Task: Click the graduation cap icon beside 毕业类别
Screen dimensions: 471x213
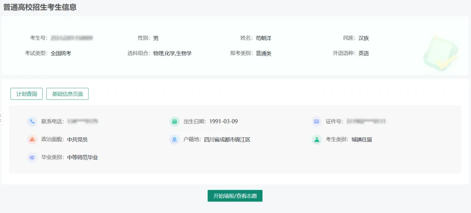Action: 32,158
